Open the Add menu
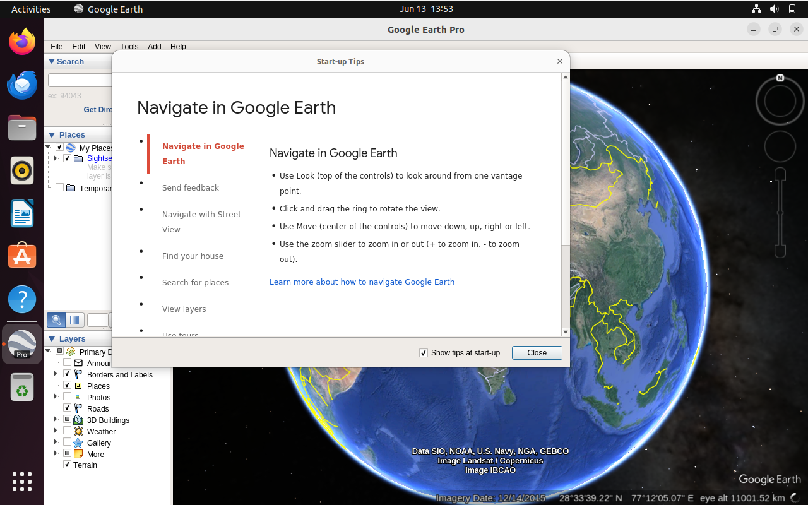Image resolution: width=808 pixels, height=505 pixels. pyautogui.click(x=154, y=47)
